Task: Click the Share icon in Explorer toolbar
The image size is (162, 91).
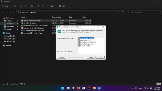Action: click(38, 6)
